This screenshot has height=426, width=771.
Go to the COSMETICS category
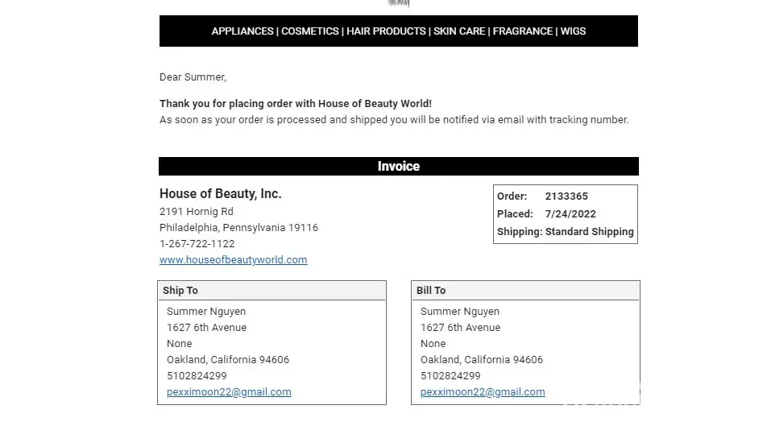click(x=310, y=31)
